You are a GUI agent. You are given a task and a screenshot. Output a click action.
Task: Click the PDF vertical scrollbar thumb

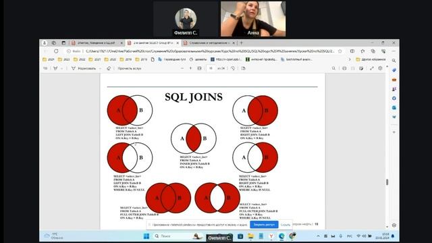387,182
